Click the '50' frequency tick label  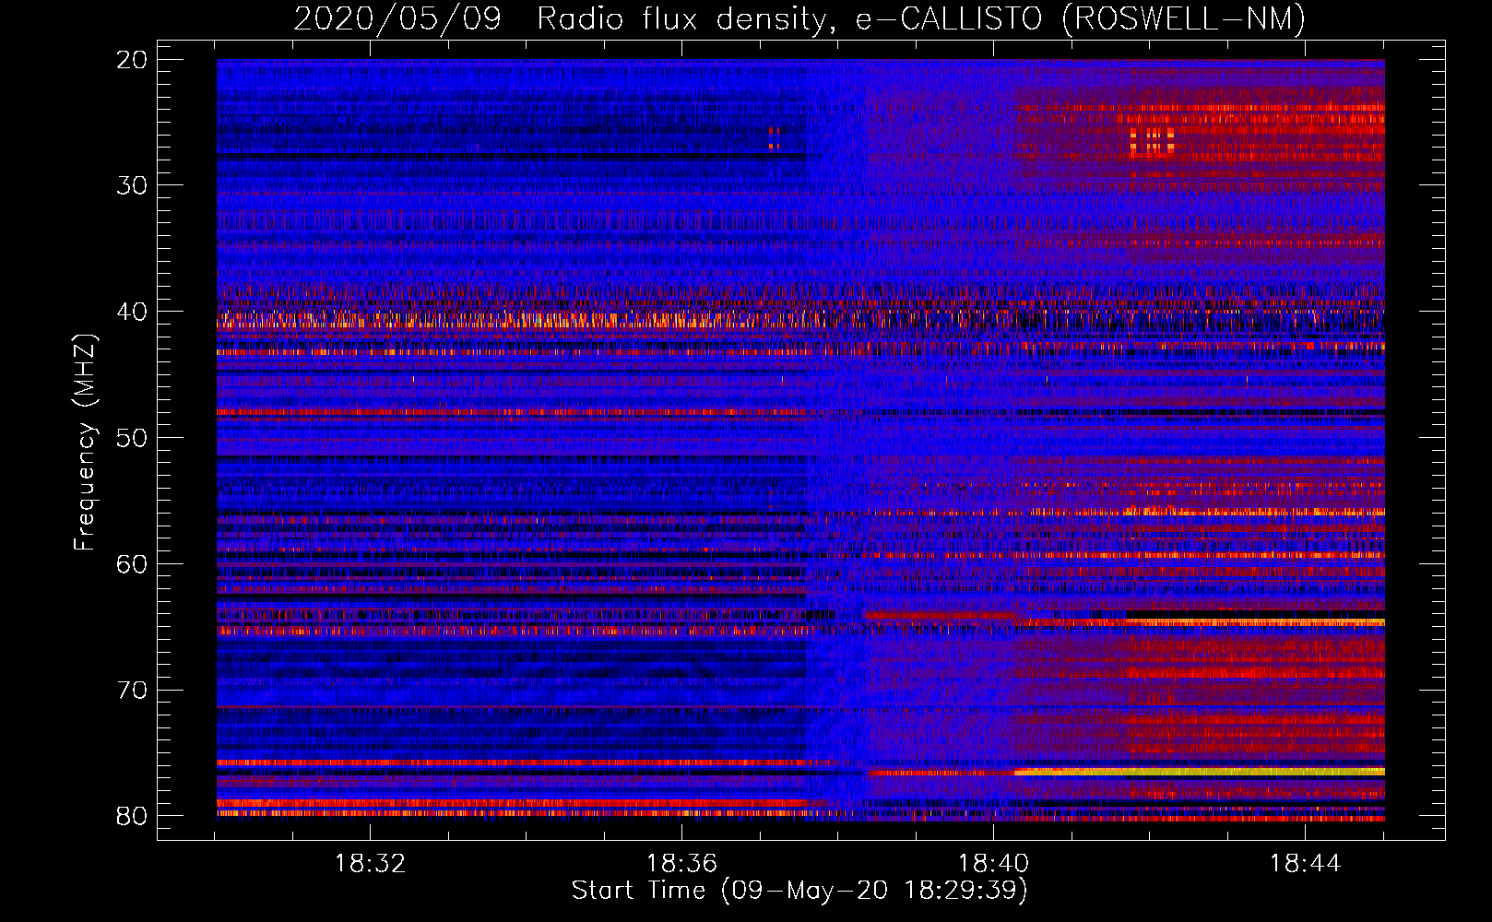pyautogui.click(x=132, y=438)
